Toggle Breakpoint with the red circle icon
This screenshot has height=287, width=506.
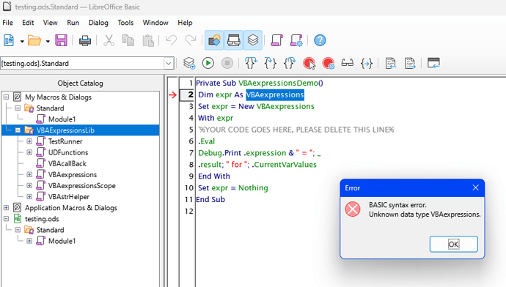[x=309, y=63]
